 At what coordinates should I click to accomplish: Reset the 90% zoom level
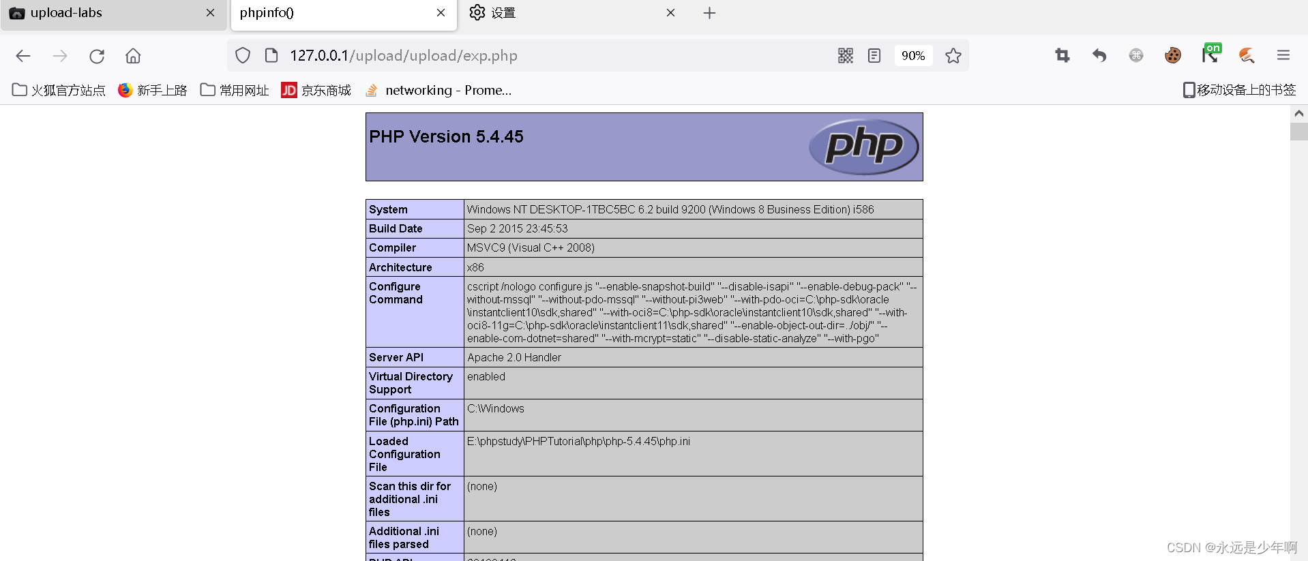click(913, 56)
